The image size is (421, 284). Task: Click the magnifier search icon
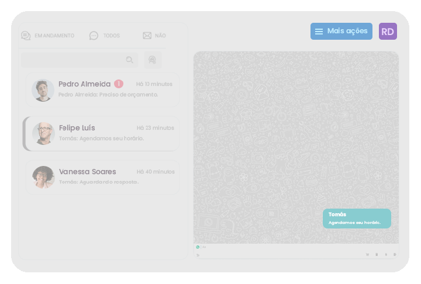(130, 60)
